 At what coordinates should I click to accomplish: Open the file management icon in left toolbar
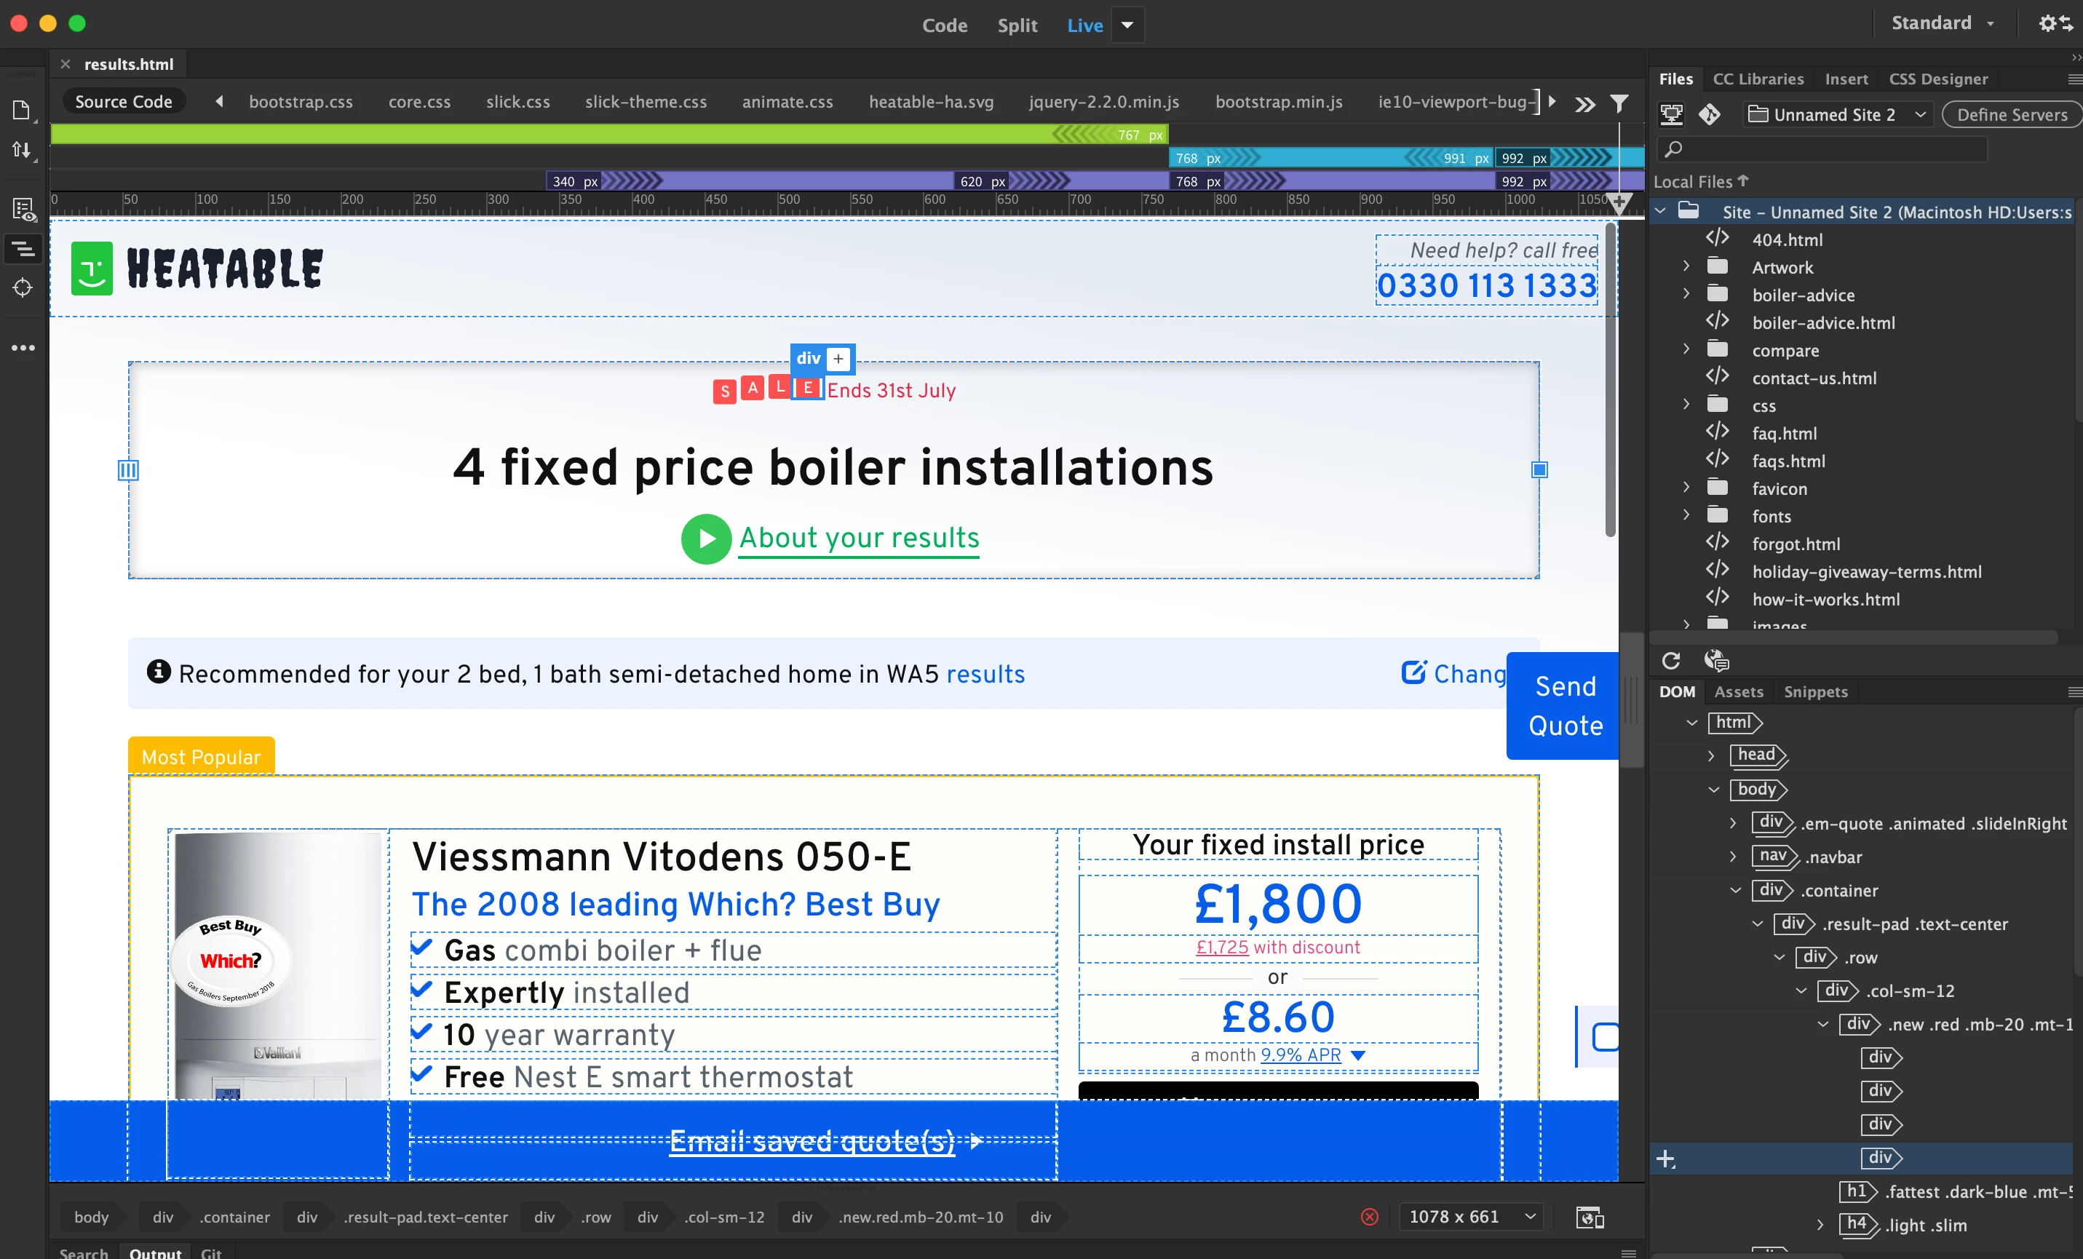[x=22, y=151]
